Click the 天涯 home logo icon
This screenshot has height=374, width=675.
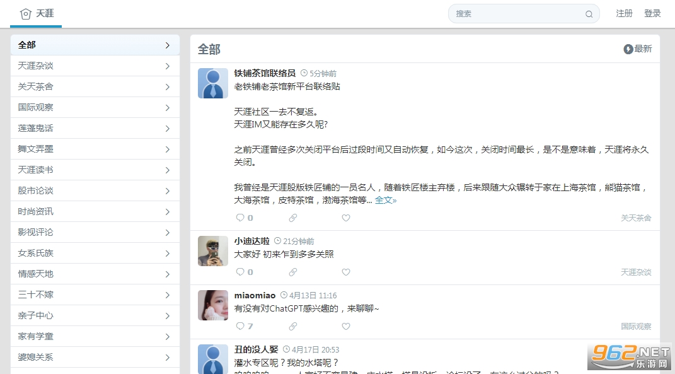coord(26,14)
